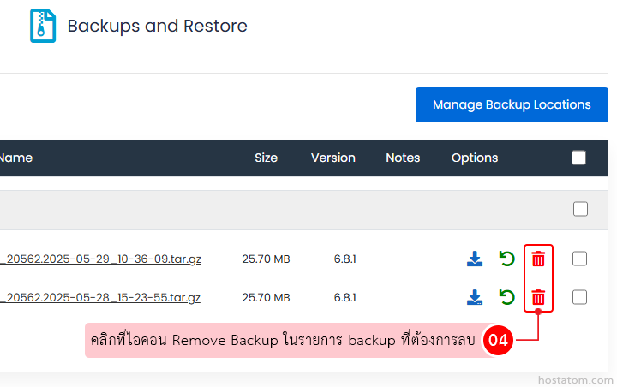Download the 10-36-09 backup file
This screenshot has width=617, height=387.
coord(475,259)
